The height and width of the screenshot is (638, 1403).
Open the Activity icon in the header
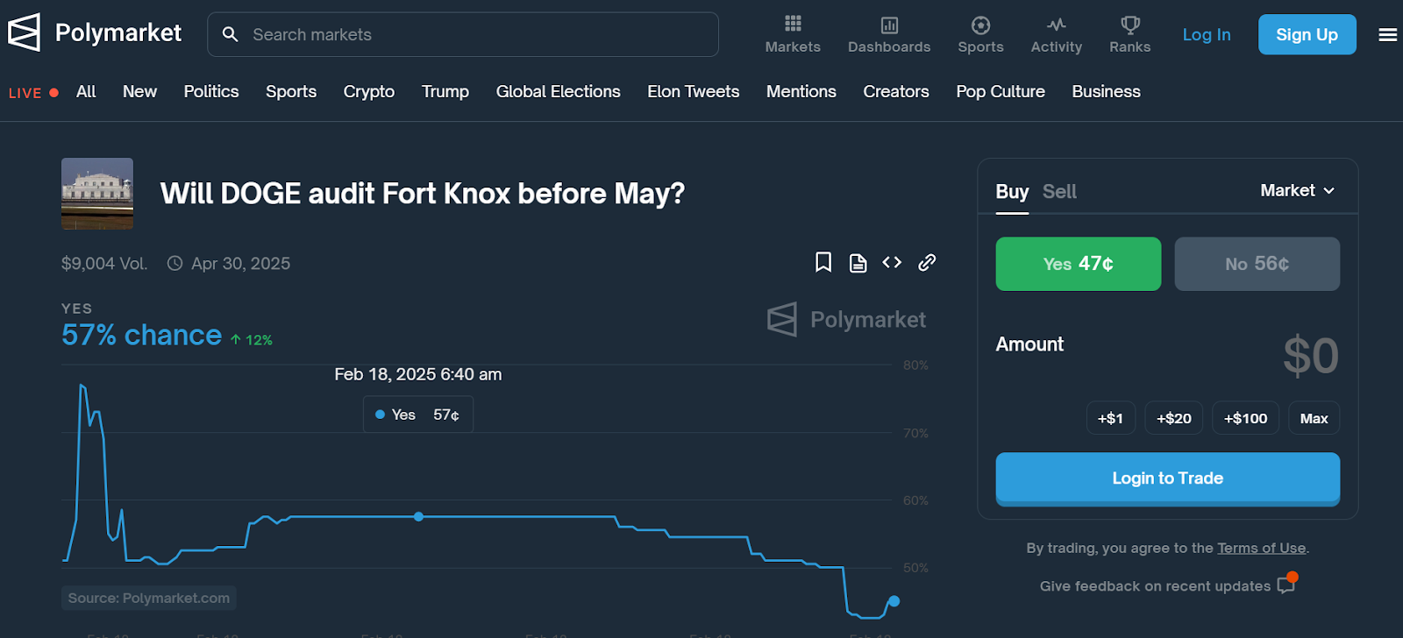click(1057, 25)
